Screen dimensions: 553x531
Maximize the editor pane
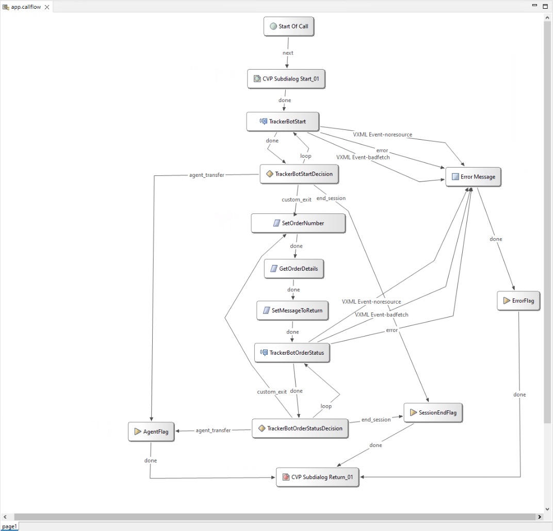pyautogui.click(x=545, y=6)
